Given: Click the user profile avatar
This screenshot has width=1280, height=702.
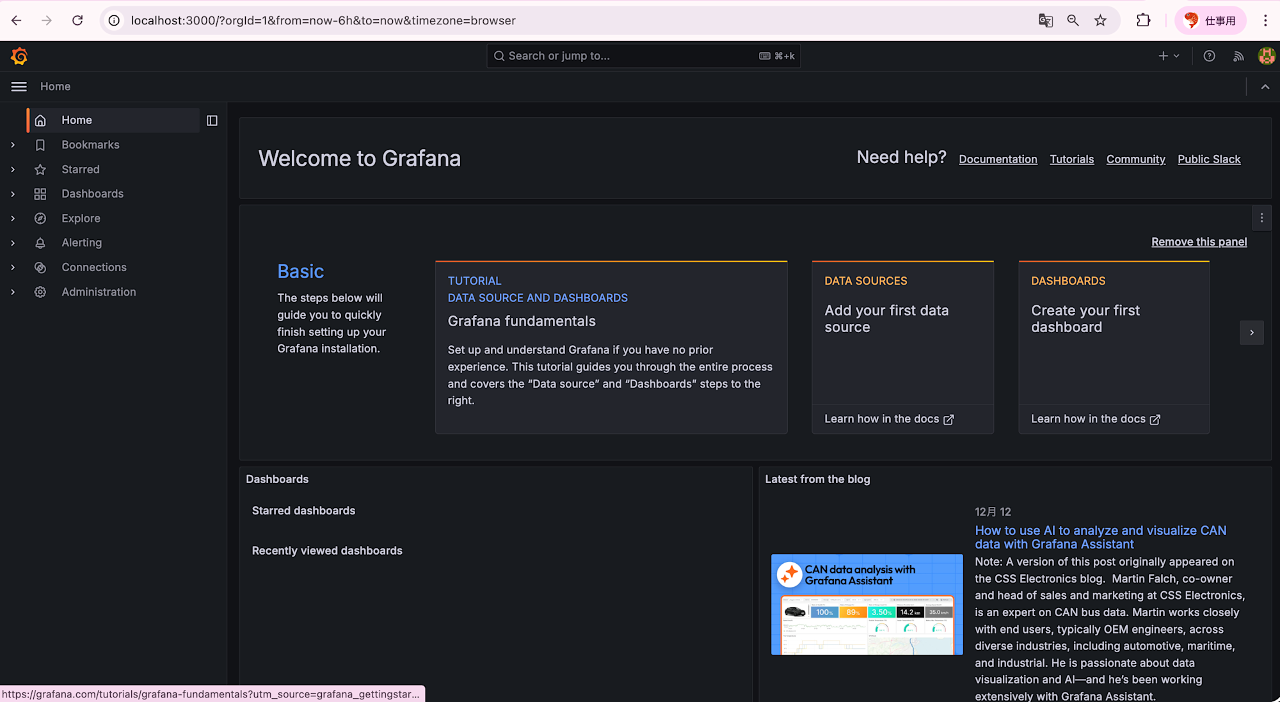Looking at the screenshot, I should coord(1266,56).
